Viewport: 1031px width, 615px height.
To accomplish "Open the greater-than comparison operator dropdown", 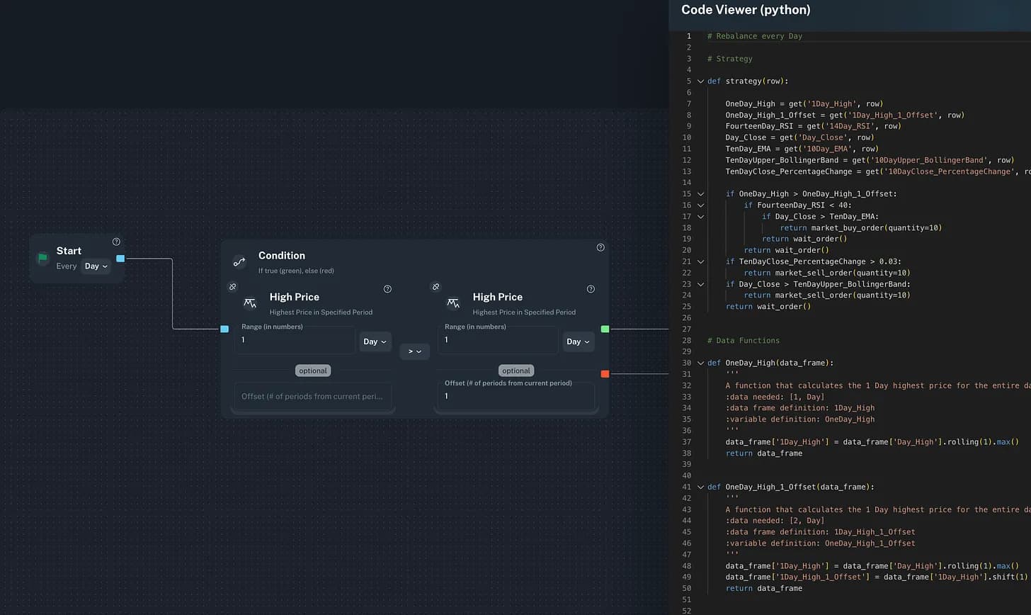I will pyautogui.click(x=415, y=351).
